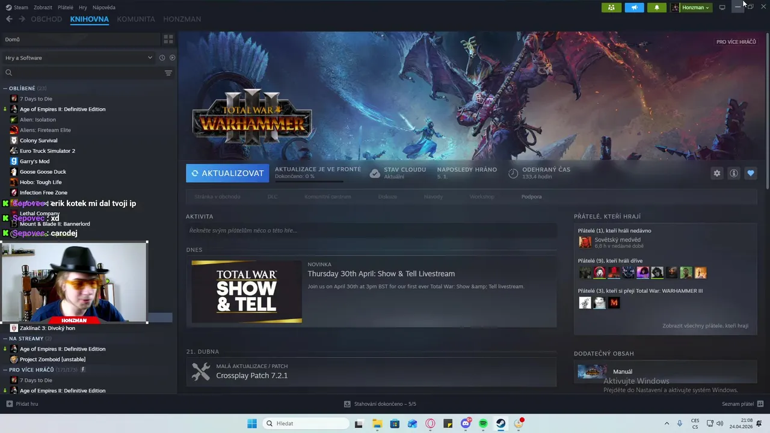Select Project Zomboid [unstable]
The height and width of the screenshot is (433, 770).
52,359
